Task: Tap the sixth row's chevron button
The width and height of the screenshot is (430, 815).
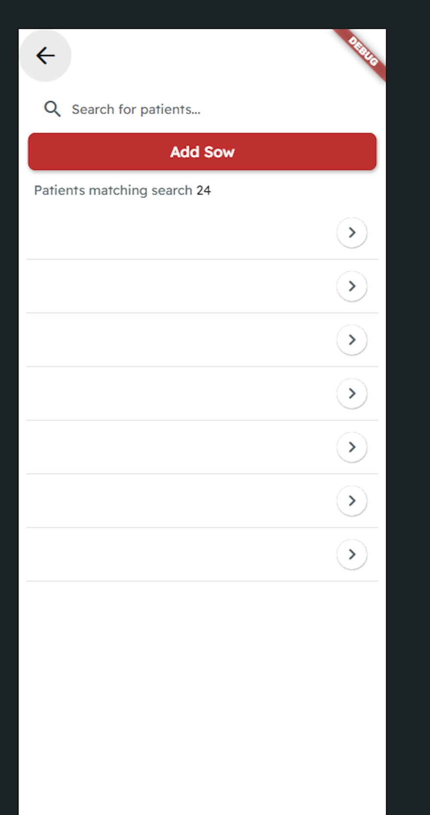Action: (x=352, y=501)
